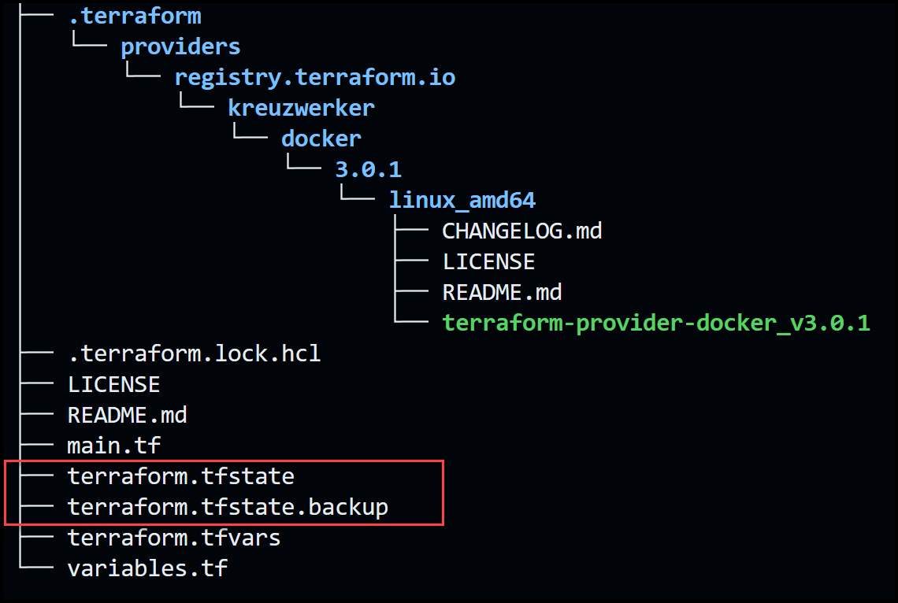Select the highlighted terraform.tfstate file
The image size is (898, 603).
pos(181,476)
